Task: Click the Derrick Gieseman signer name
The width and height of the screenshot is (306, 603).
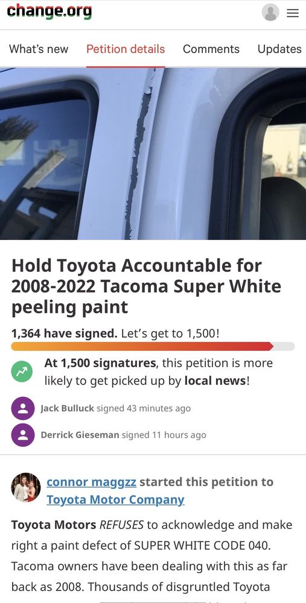Action: coord(80,435)
